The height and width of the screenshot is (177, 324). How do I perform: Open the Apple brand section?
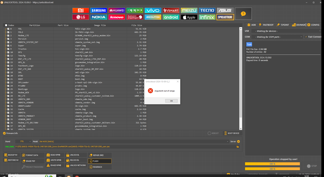click(189, 17)
